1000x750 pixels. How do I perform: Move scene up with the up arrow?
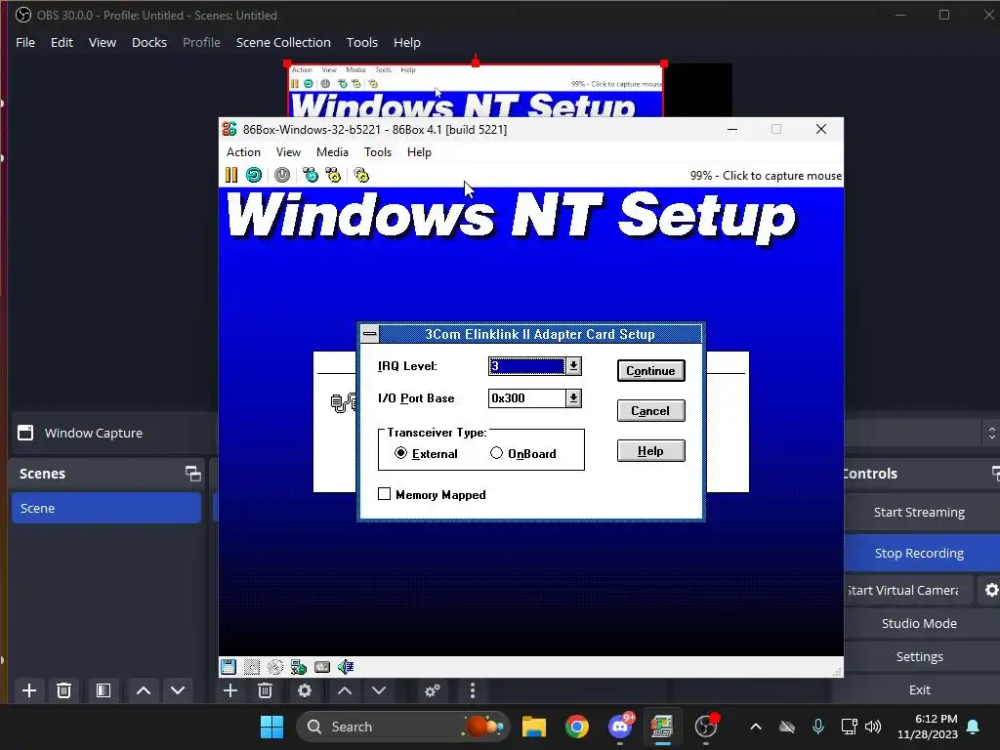point(144,690)
